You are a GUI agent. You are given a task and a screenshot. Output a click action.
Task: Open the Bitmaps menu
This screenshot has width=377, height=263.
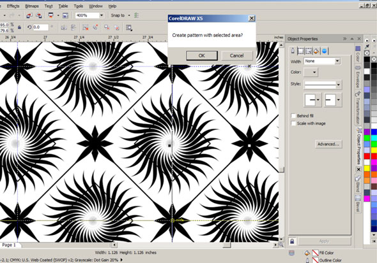pyautogui.click(x=32, y=6)
